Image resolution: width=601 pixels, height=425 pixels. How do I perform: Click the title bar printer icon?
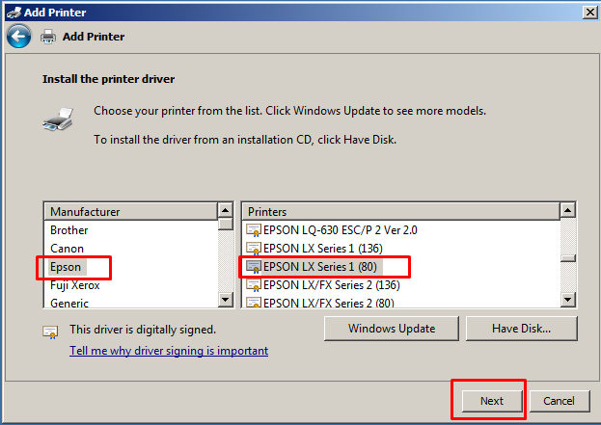point(14,13)
